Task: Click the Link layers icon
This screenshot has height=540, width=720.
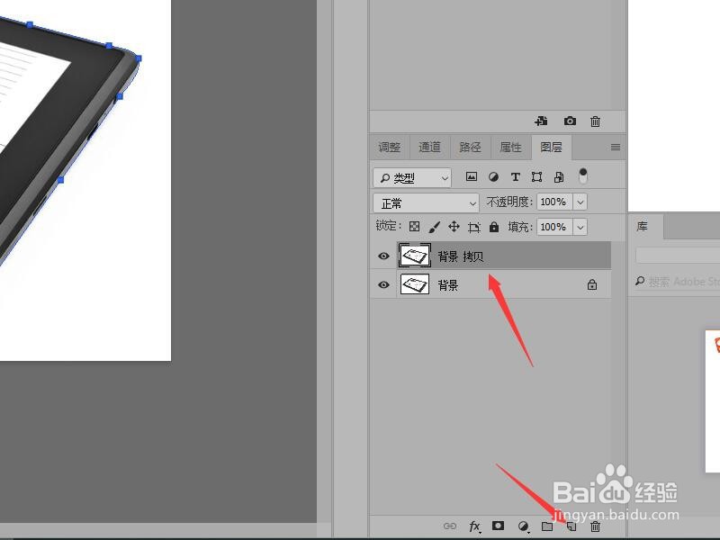Action: (x=449, y=526)
